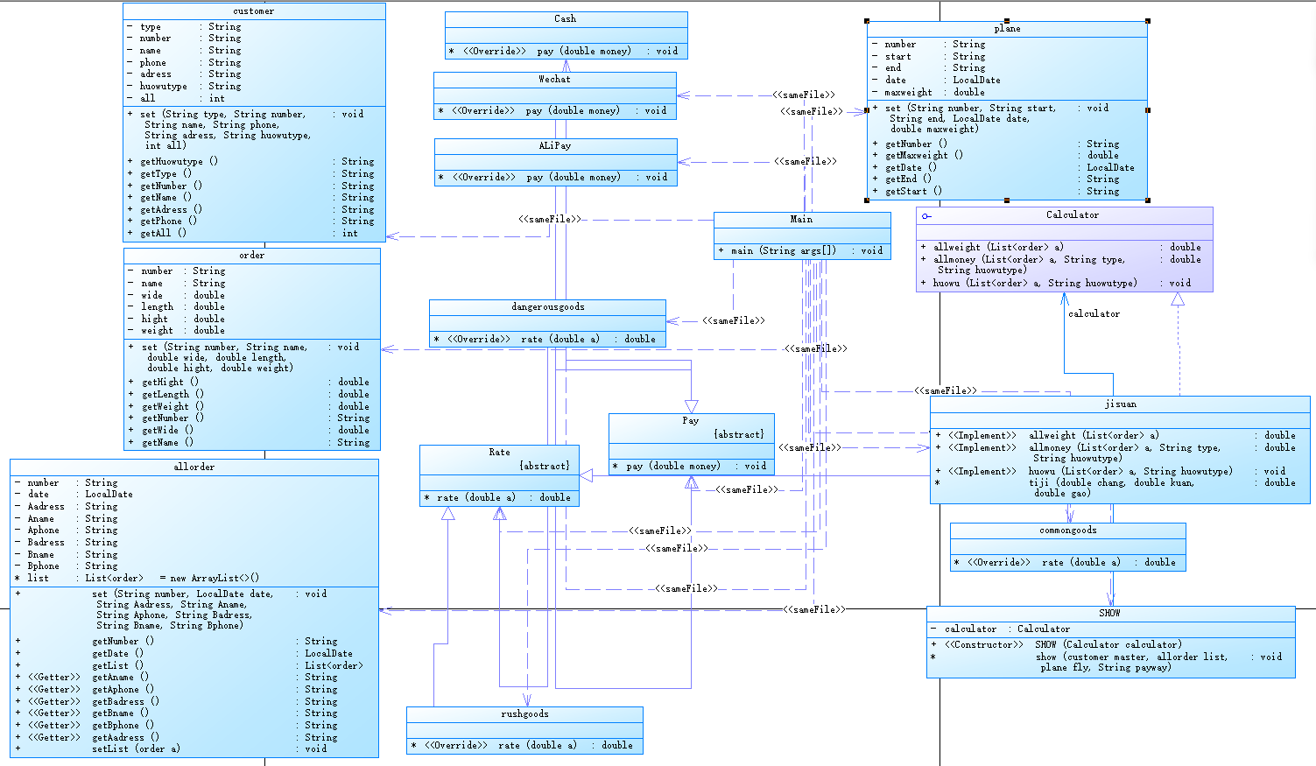Image resolution: width=1316 pixels, height=766 pixels.
Task: Select the order class title
Action: 252,255
